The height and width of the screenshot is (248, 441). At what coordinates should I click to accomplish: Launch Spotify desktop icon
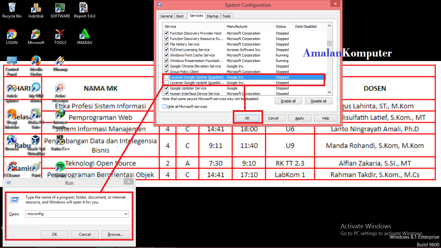coord(60,170)
